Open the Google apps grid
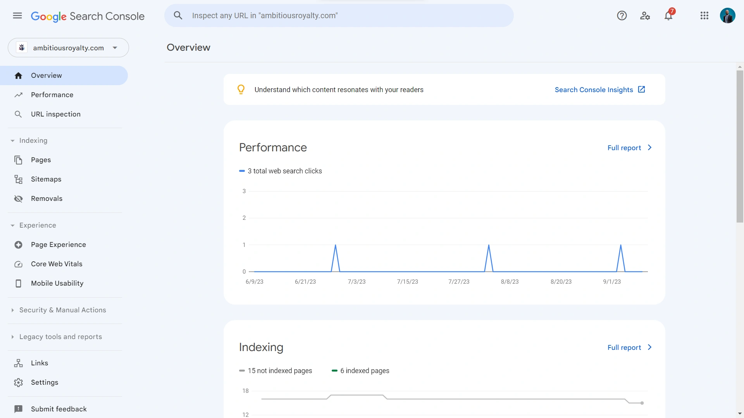This screenshot has height=418, width=744. pos(704,15)
